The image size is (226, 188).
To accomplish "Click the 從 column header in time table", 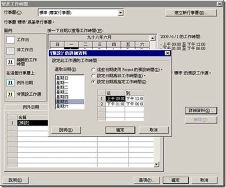I will [116, 93].
